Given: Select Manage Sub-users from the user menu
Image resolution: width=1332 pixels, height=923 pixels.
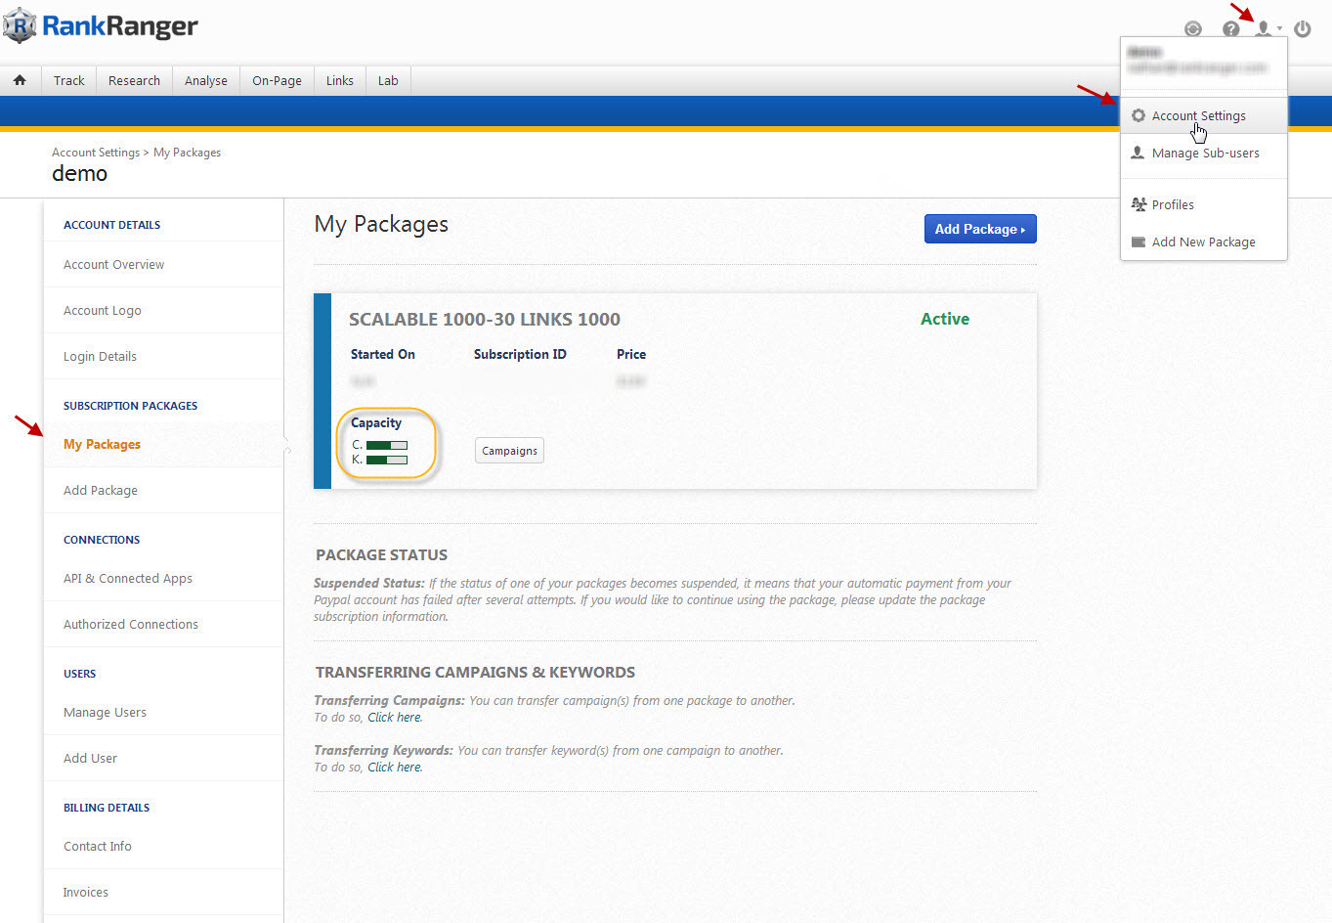Looking at the screenshot, I should click(x=1205, y=153).
